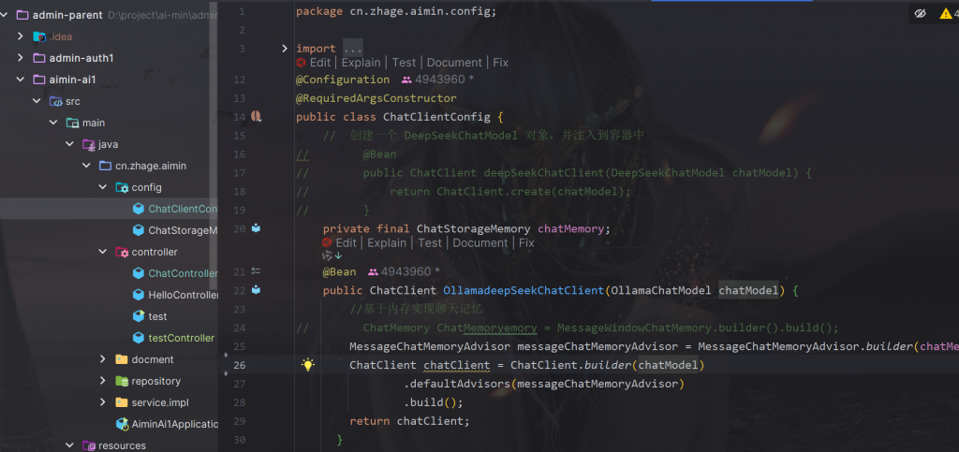Click the bean gutter icon on line 22

pyautogui.click(x=256, y=290)
